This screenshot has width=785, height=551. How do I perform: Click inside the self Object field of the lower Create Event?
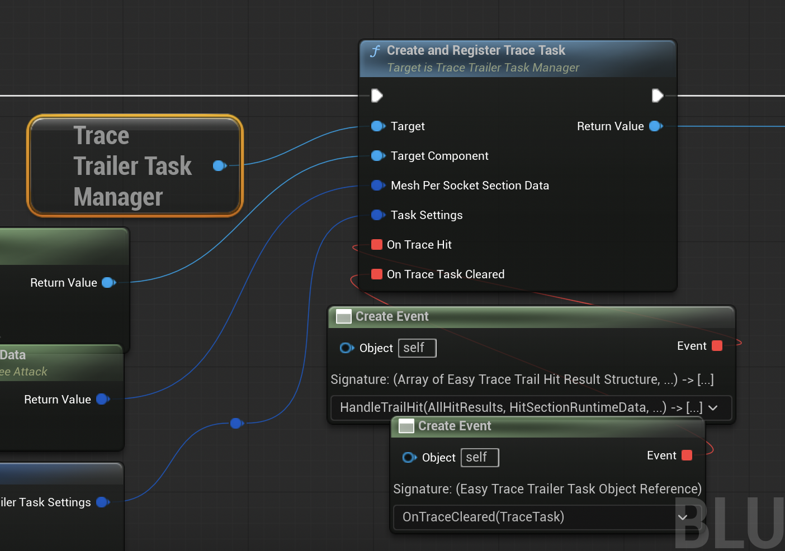pos(479,457)
